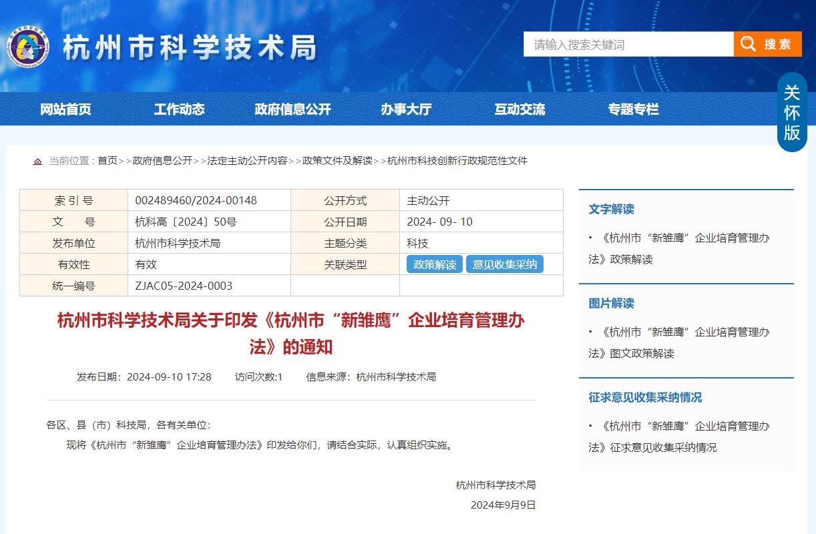Click the Hangzhou Science Bureau logo emblem
Image resolution: width=816 pixels, height=534 pixels.
coord(28,46)
